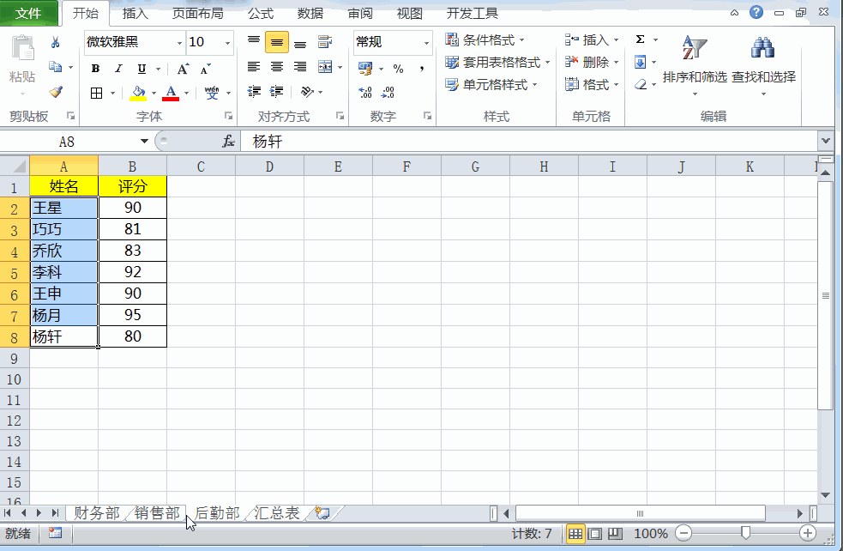This screenshot has width=843, height=551.
Task: Click the Cut scissors icon
Action: coord(55,43)
